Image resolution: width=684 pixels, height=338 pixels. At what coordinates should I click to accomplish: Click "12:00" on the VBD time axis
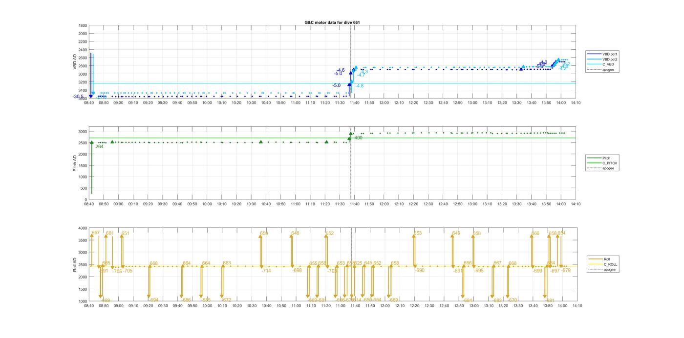pos(384,102)
